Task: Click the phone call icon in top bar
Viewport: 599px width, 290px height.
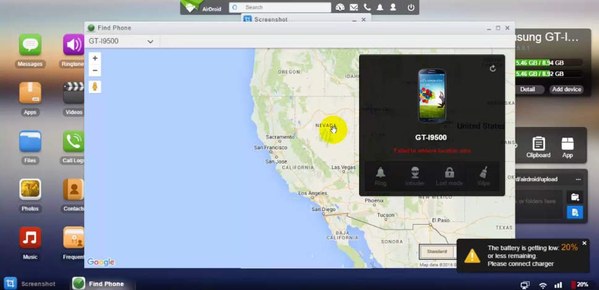Action: pos(367,7)
